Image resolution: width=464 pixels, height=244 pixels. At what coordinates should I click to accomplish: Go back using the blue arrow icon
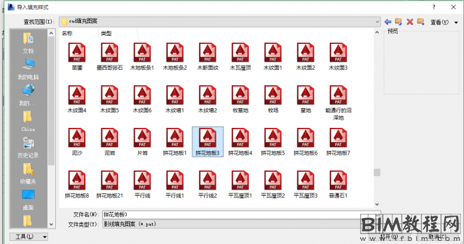[x=388, y=22]
